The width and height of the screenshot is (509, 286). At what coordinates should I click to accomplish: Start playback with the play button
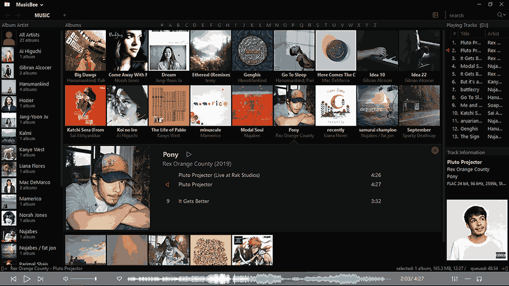pyautogui.click(x=27, y=279)
